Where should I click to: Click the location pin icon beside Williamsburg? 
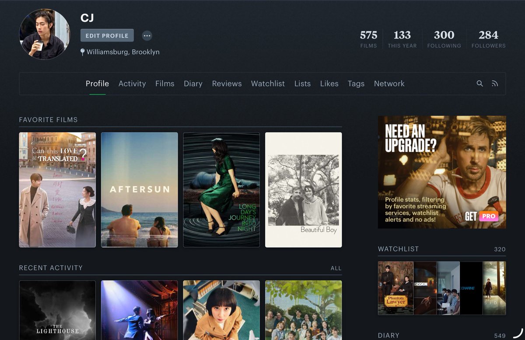82,52
